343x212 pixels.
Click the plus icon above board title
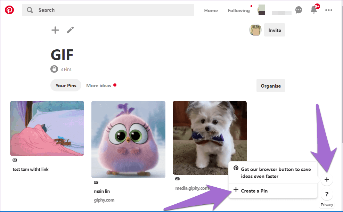coord(55,30)
